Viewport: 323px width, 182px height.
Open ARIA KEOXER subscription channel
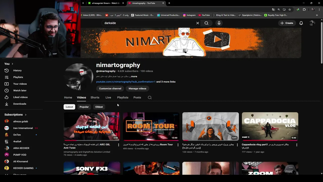[x=21, y=148]
